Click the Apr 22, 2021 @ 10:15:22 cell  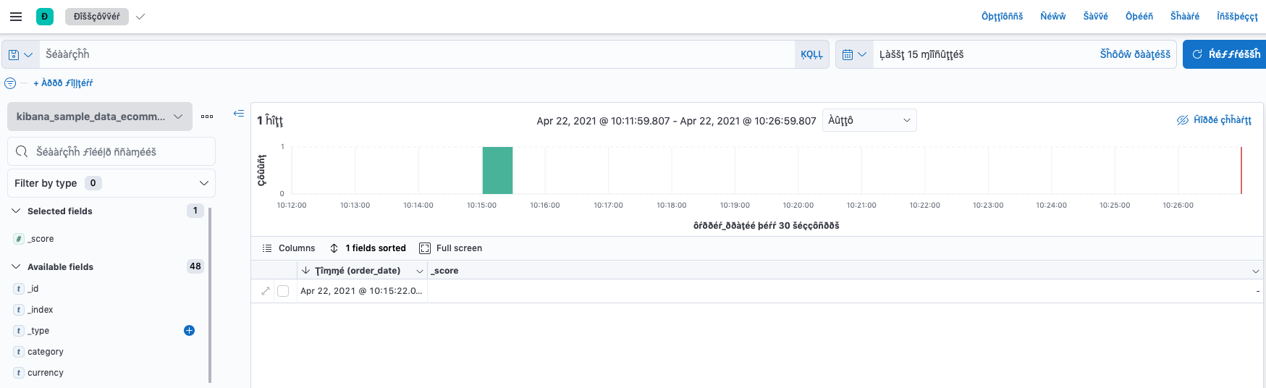pyautogui.click(x=361, y=291)
